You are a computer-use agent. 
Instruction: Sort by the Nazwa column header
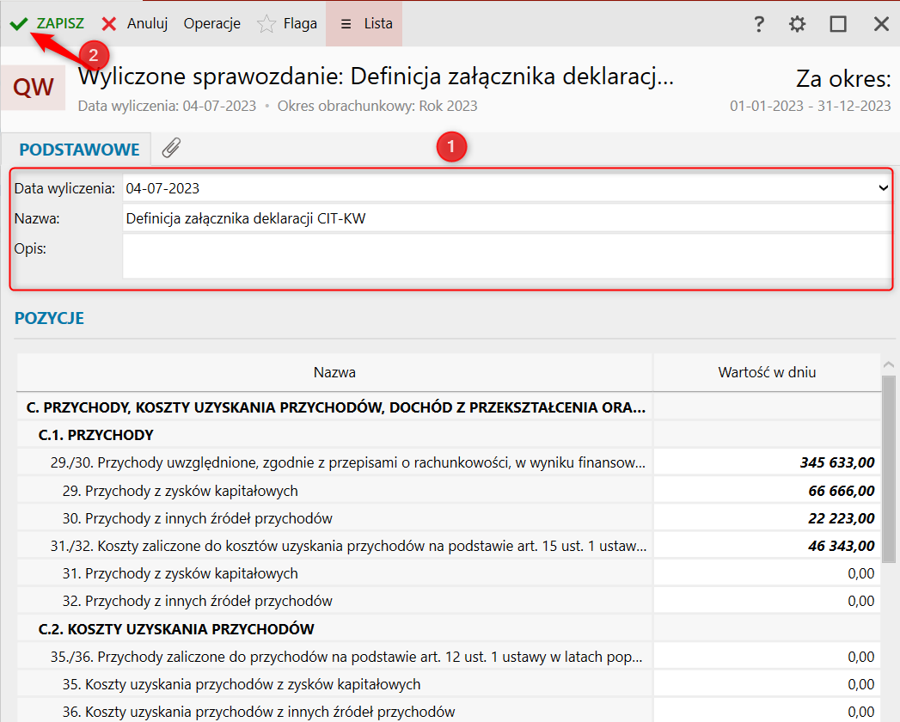[x=334, y=373]
